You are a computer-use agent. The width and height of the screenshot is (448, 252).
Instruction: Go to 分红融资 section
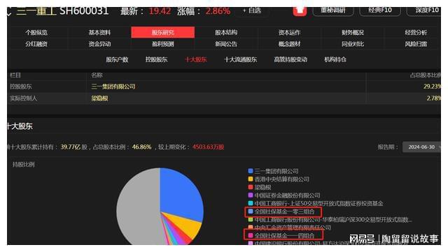click(x=36, y=44)
